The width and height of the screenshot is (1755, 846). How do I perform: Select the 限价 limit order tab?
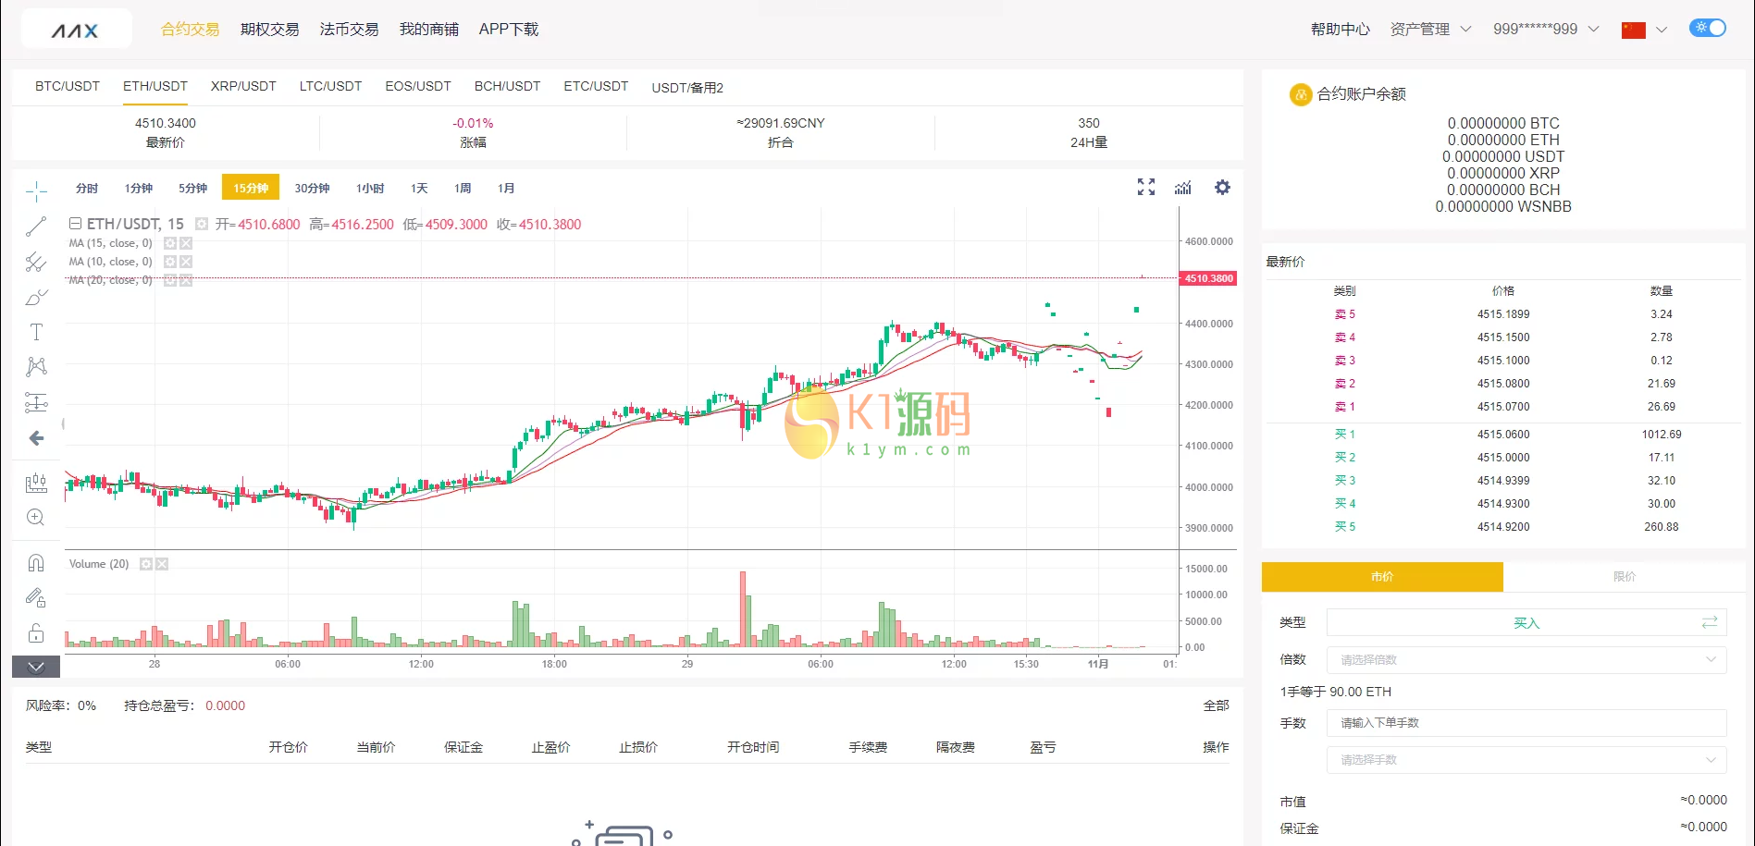(x=1625, y=576)
